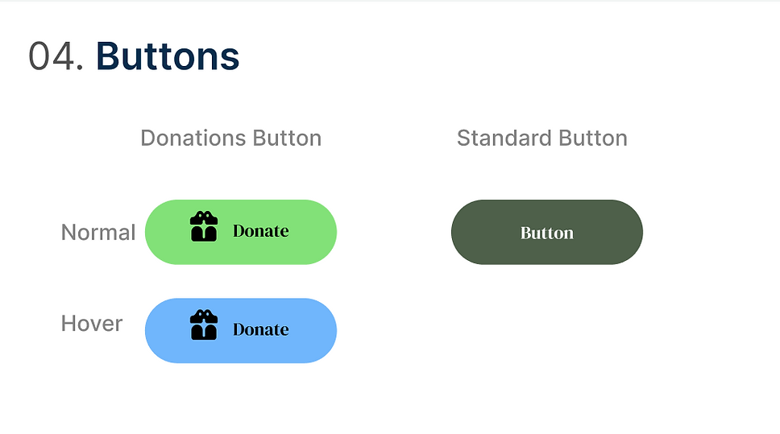Viewport: 780px width, 434px height.
Task: Click the 'Normal' row label
Action: pos(98,233)
